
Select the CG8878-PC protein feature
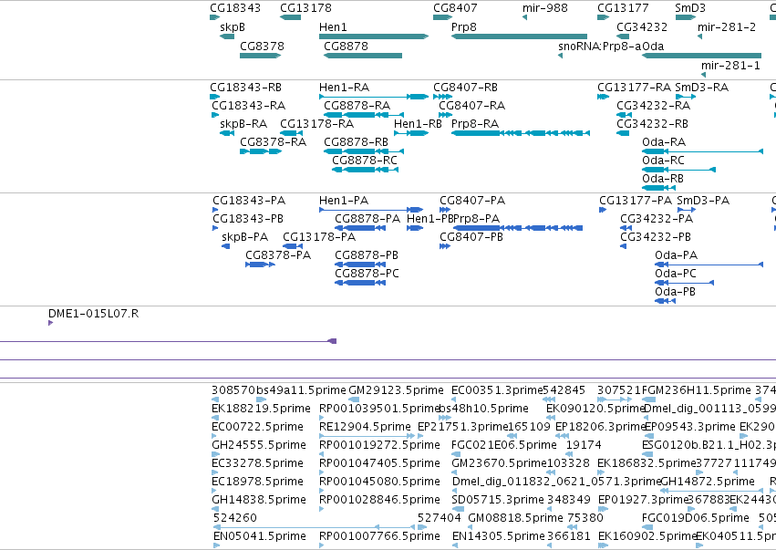[360, 283]
